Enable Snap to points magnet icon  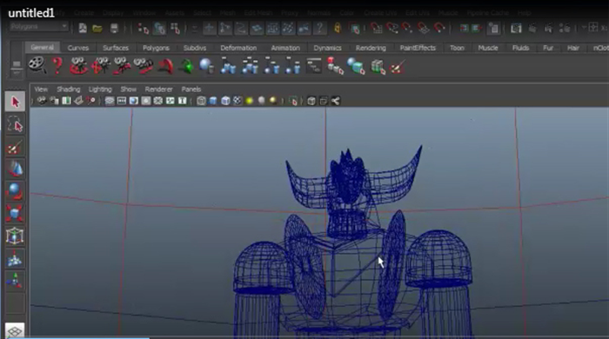coord(407,29)
